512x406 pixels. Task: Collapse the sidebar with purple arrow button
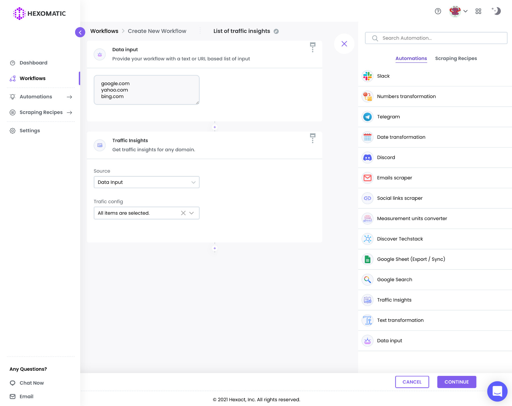(x=80, y=32)
